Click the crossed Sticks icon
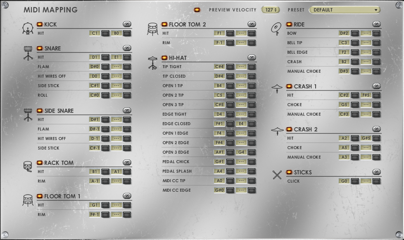404x240 pixels. [x=277, y=175]
